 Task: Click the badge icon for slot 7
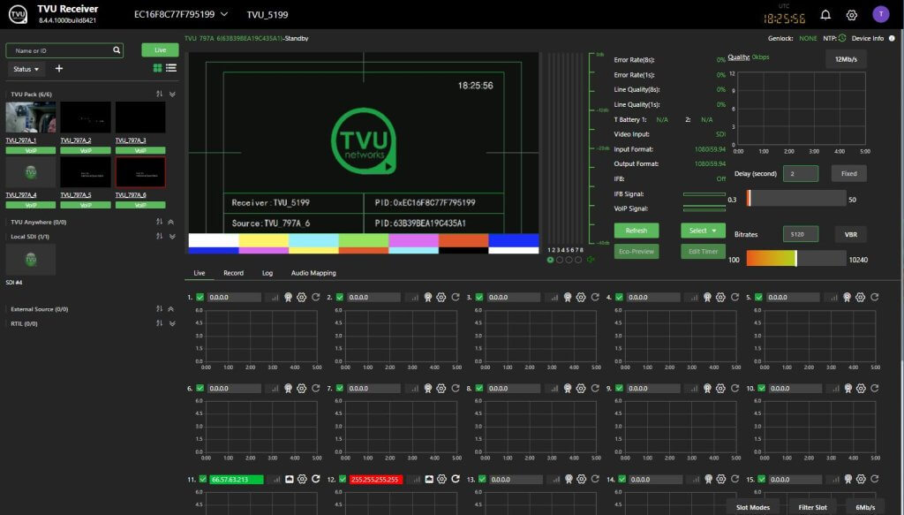tap(428, 389)
